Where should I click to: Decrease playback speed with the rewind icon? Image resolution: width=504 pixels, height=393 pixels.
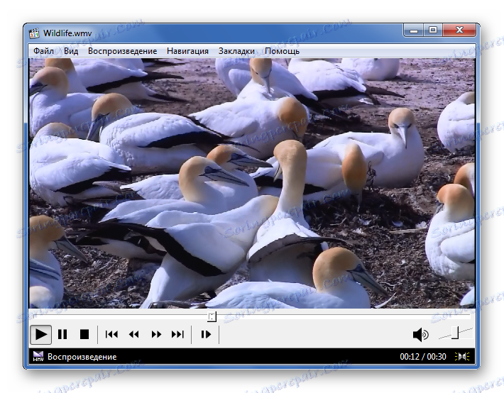133,335
